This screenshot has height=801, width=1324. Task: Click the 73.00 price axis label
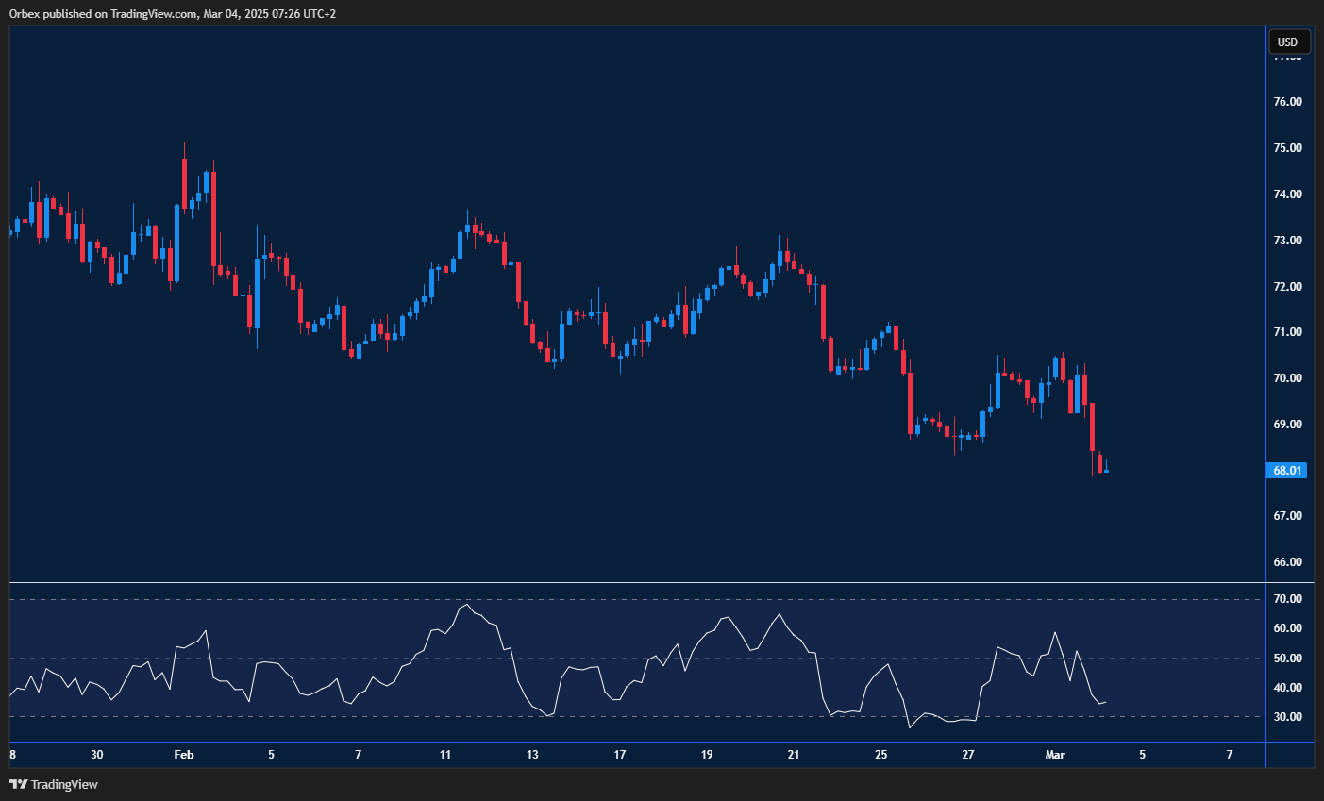click(1287, 241)
